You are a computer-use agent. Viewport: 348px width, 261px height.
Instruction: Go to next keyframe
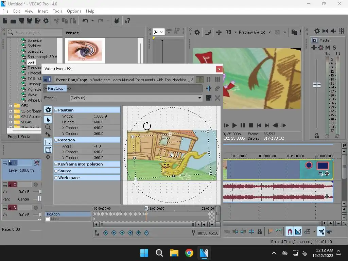point(122,233)
